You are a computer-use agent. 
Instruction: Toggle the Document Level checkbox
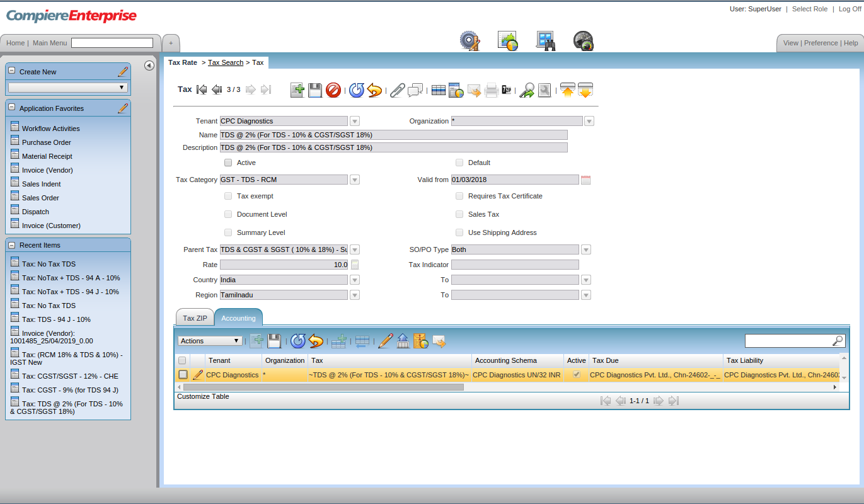(228, 214)
